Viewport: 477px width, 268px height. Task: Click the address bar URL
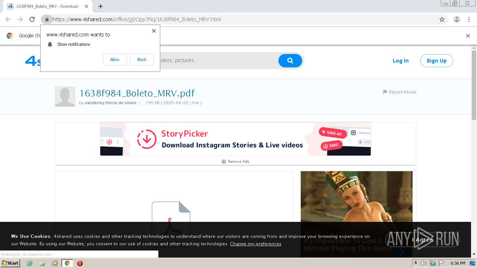click(x=137, y=19)
